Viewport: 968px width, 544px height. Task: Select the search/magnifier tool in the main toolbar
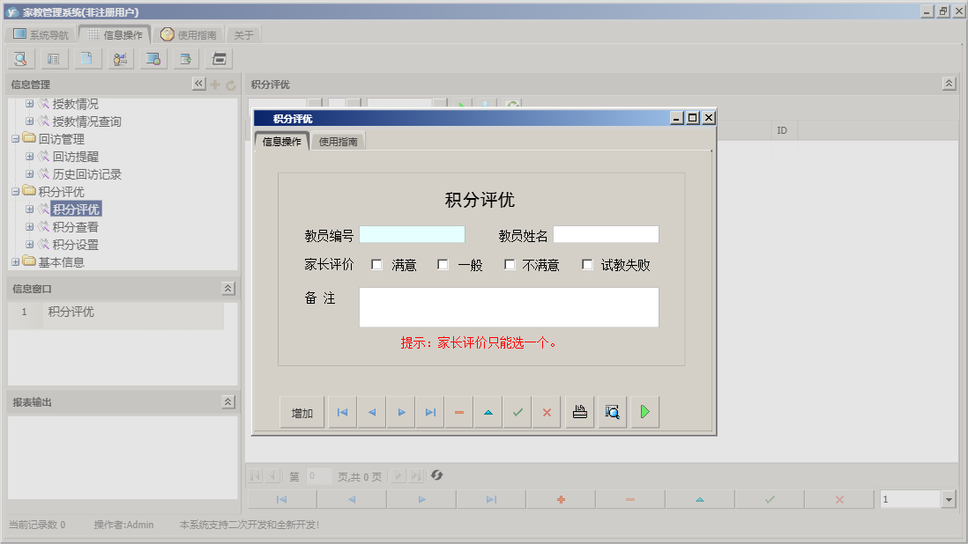coord(20,58)
